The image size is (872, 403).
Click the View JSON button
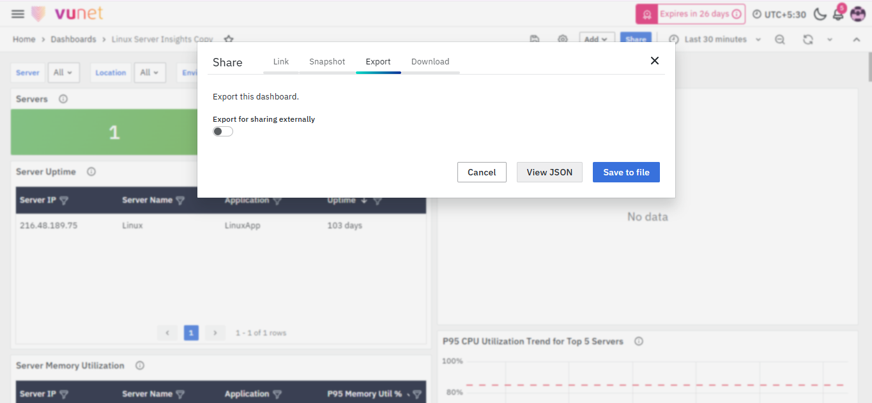tap(549, 172)
